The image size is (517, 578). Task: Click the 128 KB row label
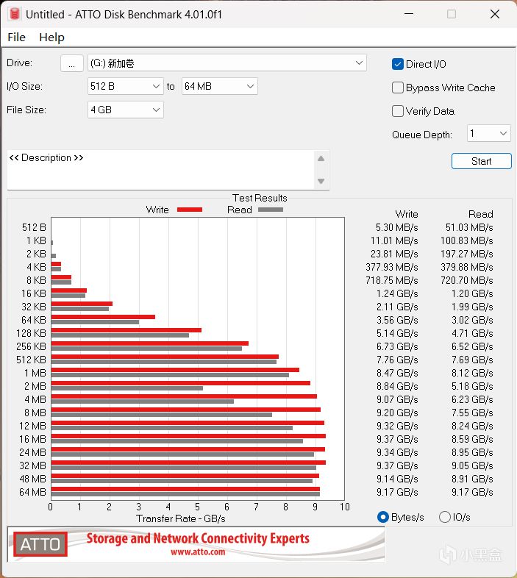click(x=31, y=333)
